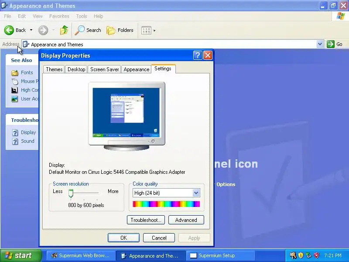Open the Display troubleshooter link
This screenshot has width=349, height=262.
click(x=28, y=132)
